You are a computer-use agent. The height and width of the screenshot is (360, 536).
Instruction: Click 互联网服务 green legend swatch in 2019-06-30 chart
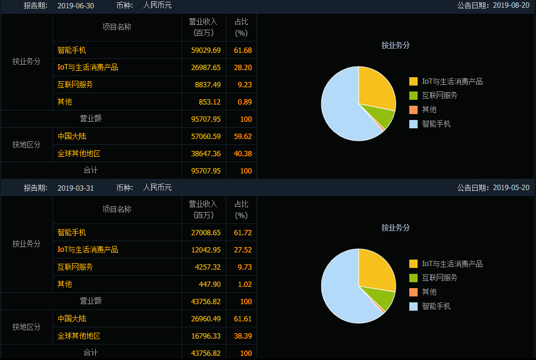coord(413,96)
